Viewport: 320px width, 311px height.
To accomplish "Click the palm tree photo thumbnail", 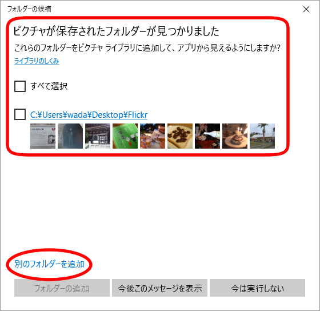I will (262, 136).
